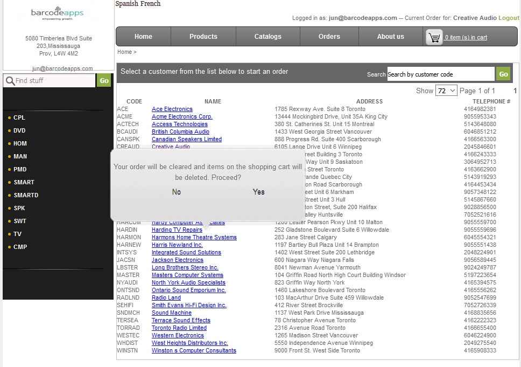Select the MAN category
Screen dimensions: 521x367
[x=20, y=156]
